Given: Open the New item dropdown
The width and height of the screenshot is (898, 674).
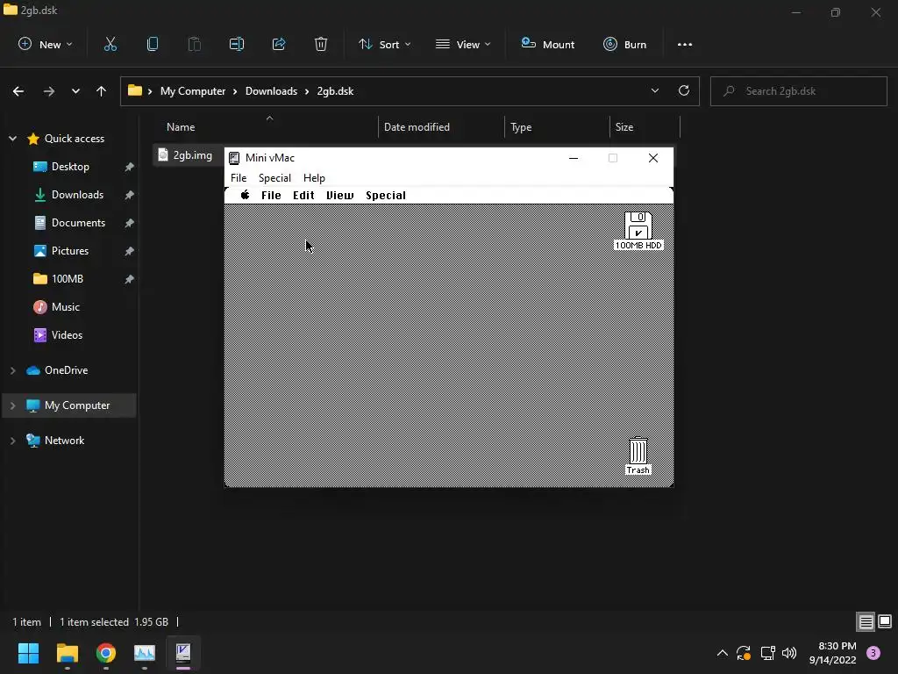Looking at the screenshot, I should coord(46,44).
